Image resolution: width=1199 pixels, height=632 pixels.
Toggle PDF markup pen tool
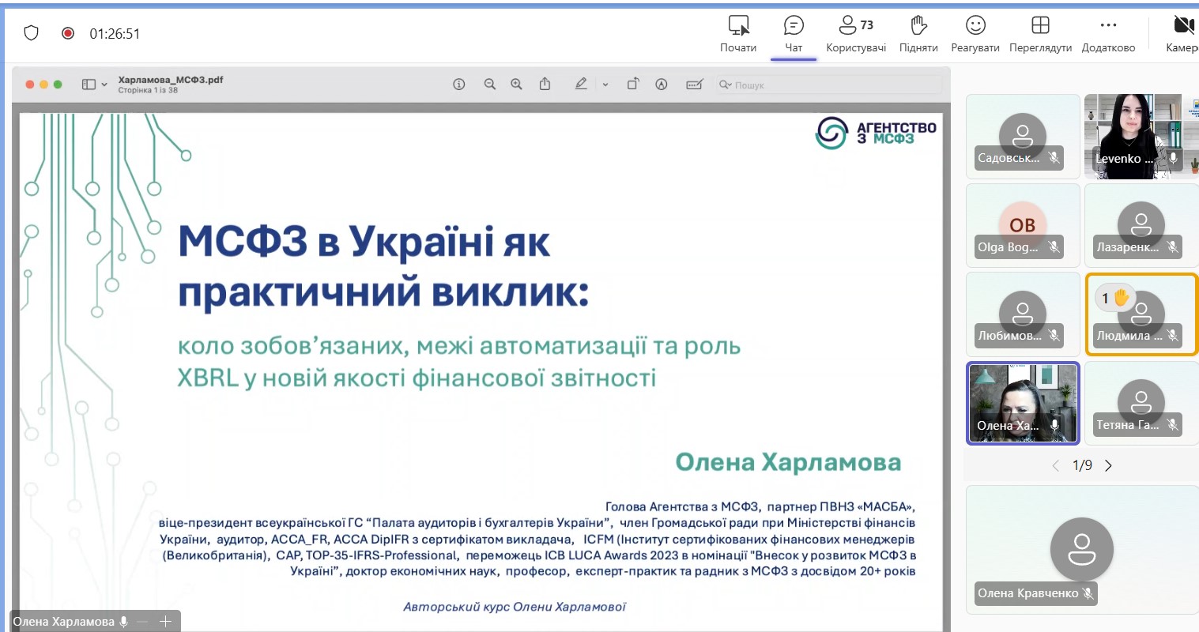[x=581, y=84]
